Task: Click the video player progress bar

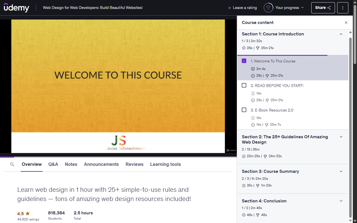Action: 118,157
